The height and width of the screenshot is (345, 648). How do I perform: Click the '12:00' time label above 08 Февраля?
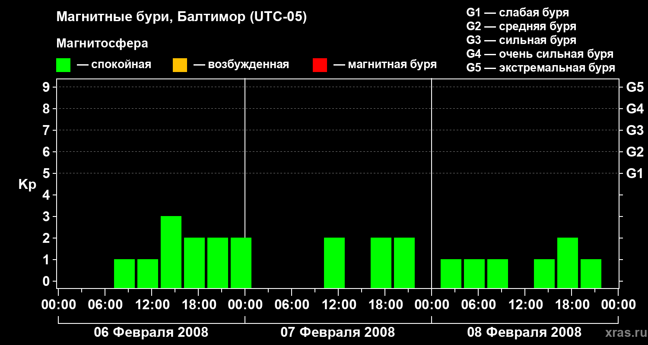coord(525,305)
